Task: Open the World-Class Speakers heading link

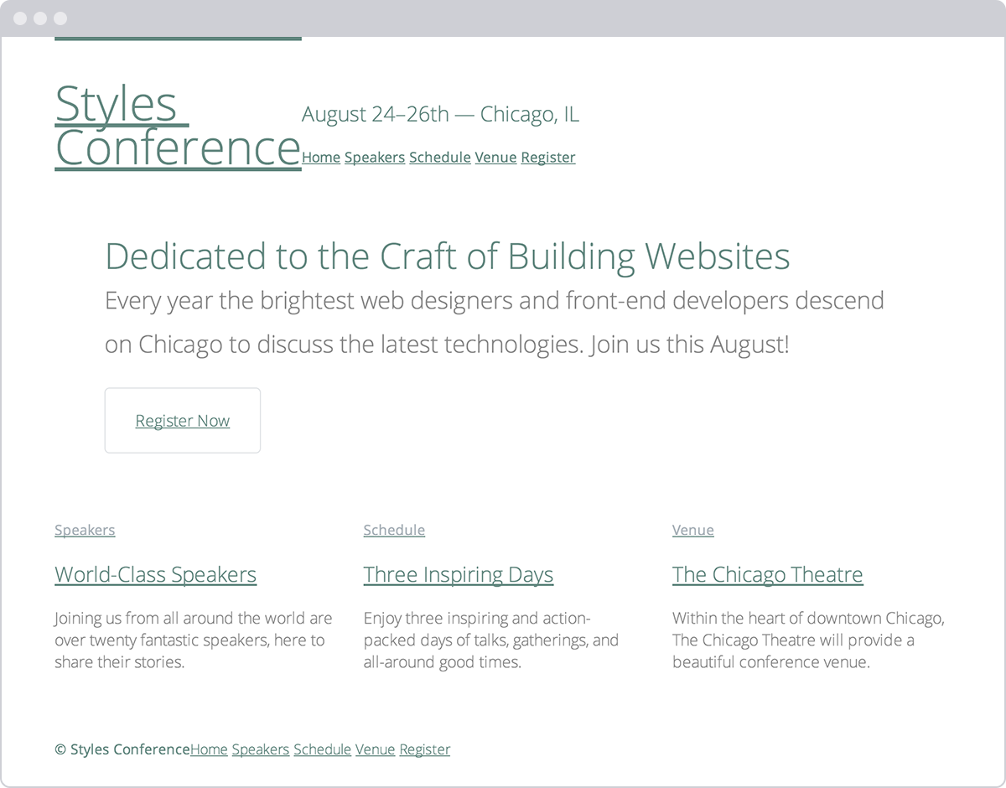Action: pos(156,574)
